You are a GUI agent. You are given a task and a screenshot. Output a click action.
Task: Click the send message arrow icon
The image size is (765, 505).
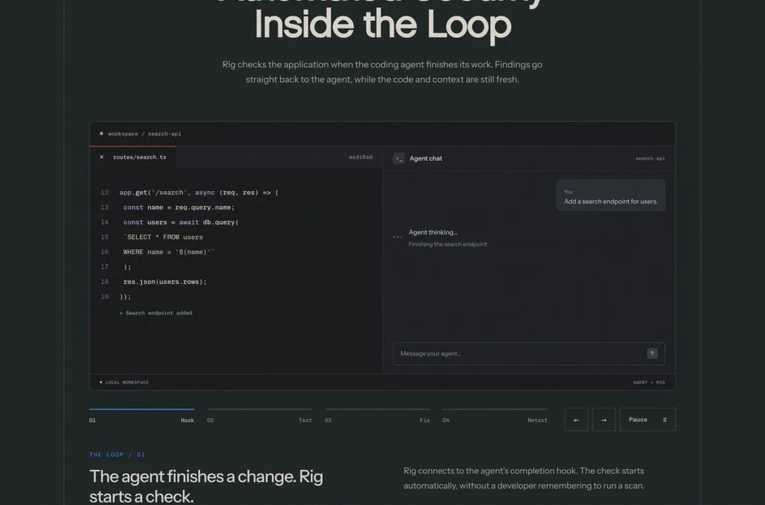651,353
